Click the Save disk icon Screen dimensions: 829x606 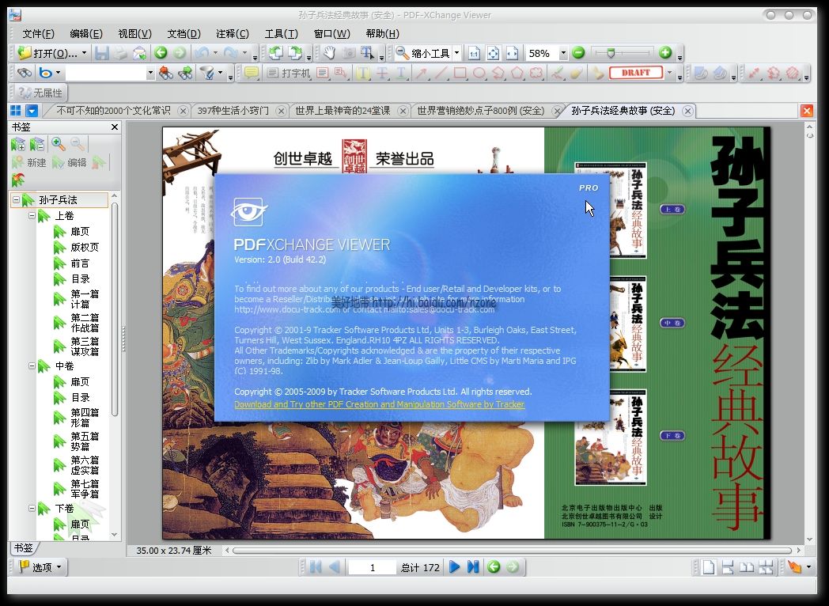point(102,53)
